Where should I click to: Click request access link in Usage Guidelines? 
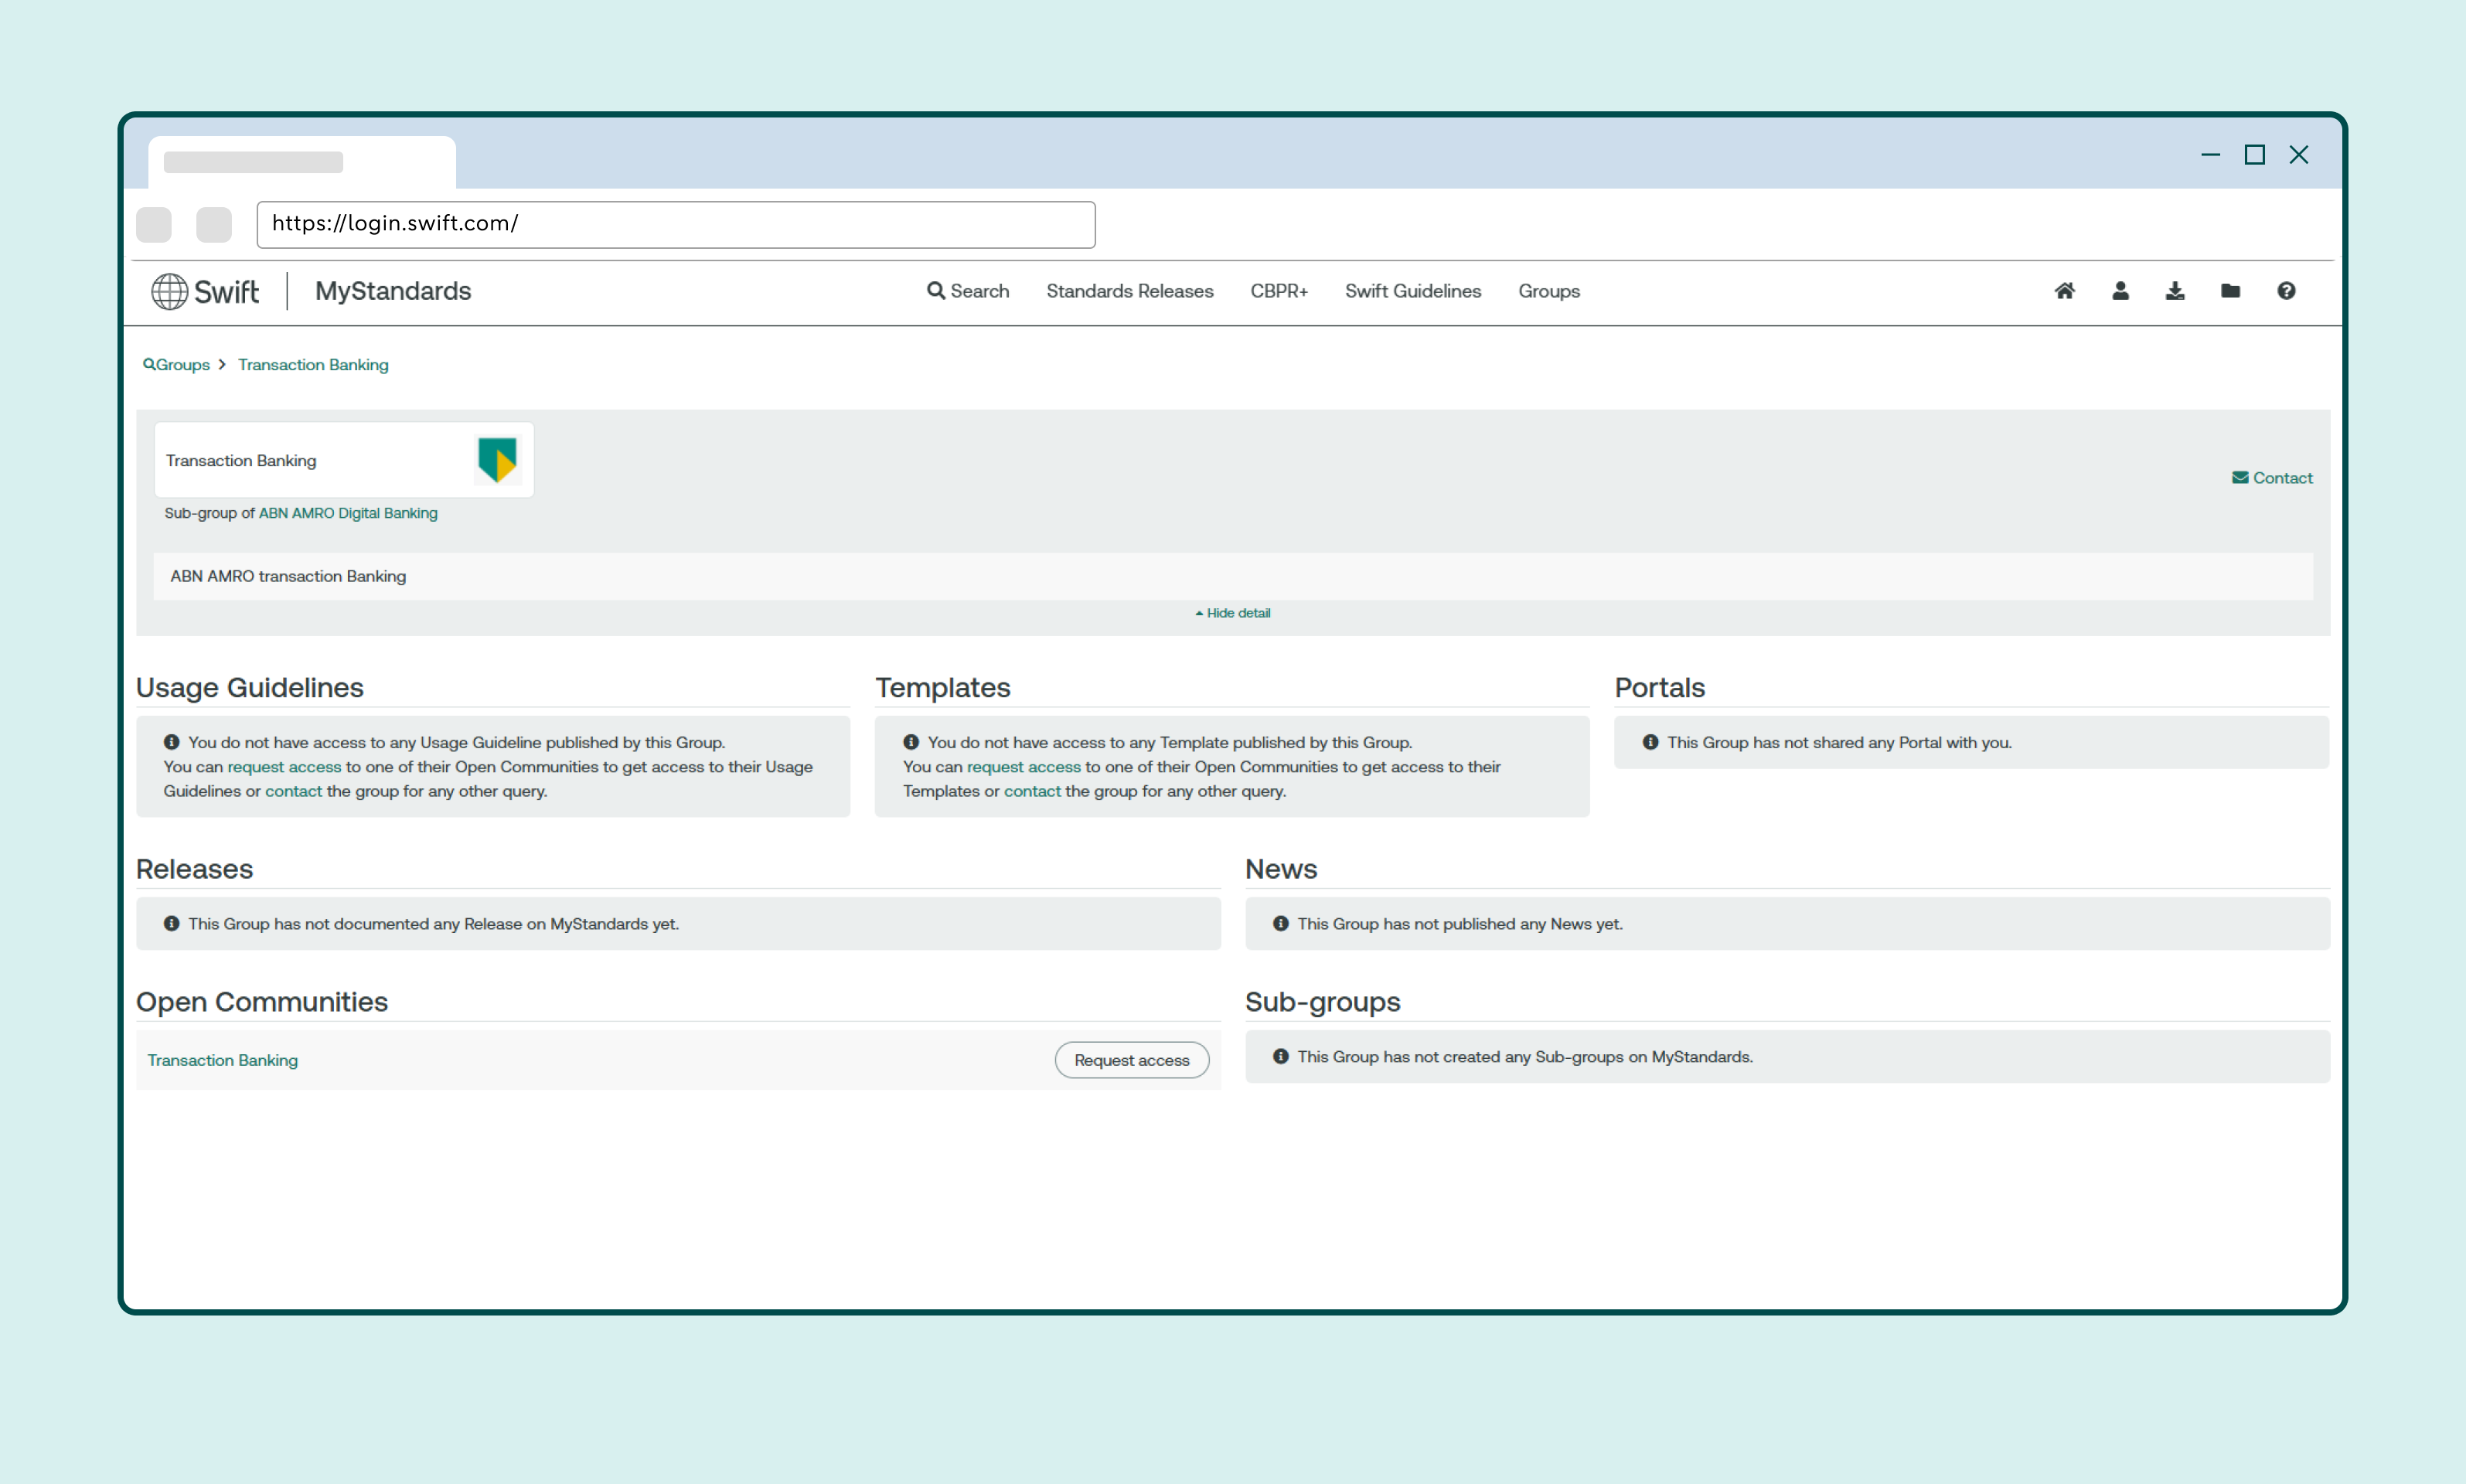click(x=284, y=767)
